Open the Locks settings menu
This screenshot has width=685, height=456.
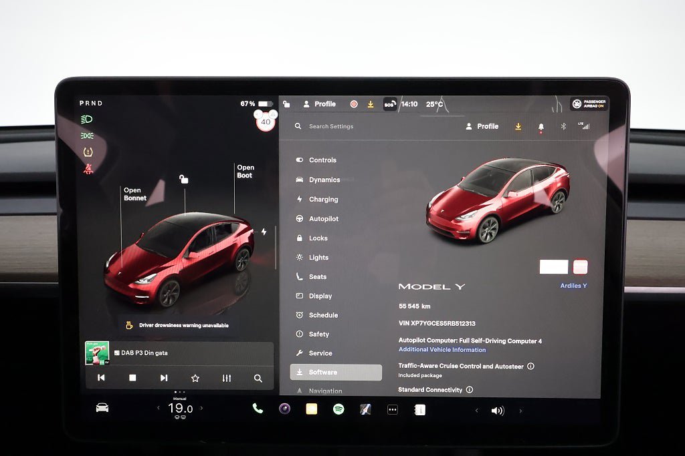click(312, 238)
